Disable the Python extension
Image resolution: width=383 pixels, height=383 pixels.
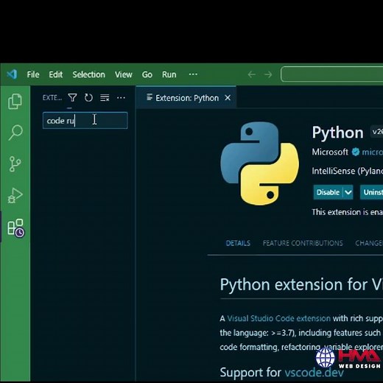click(328, 192)
